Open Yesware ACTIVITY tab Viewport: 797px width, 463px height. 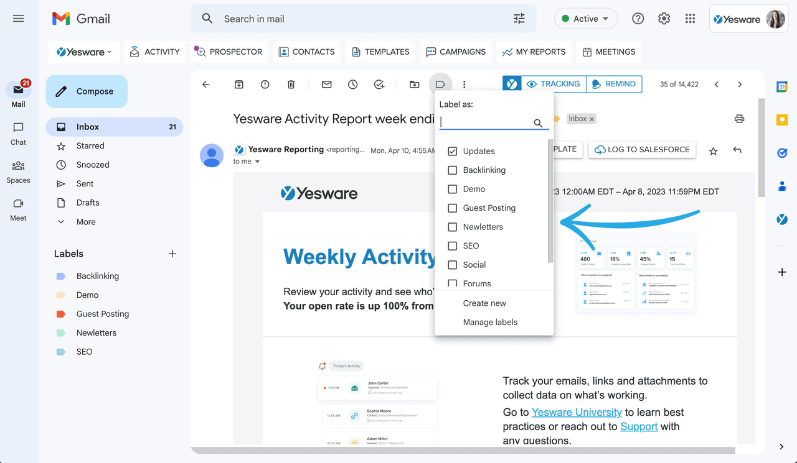[x=154, y=52]
